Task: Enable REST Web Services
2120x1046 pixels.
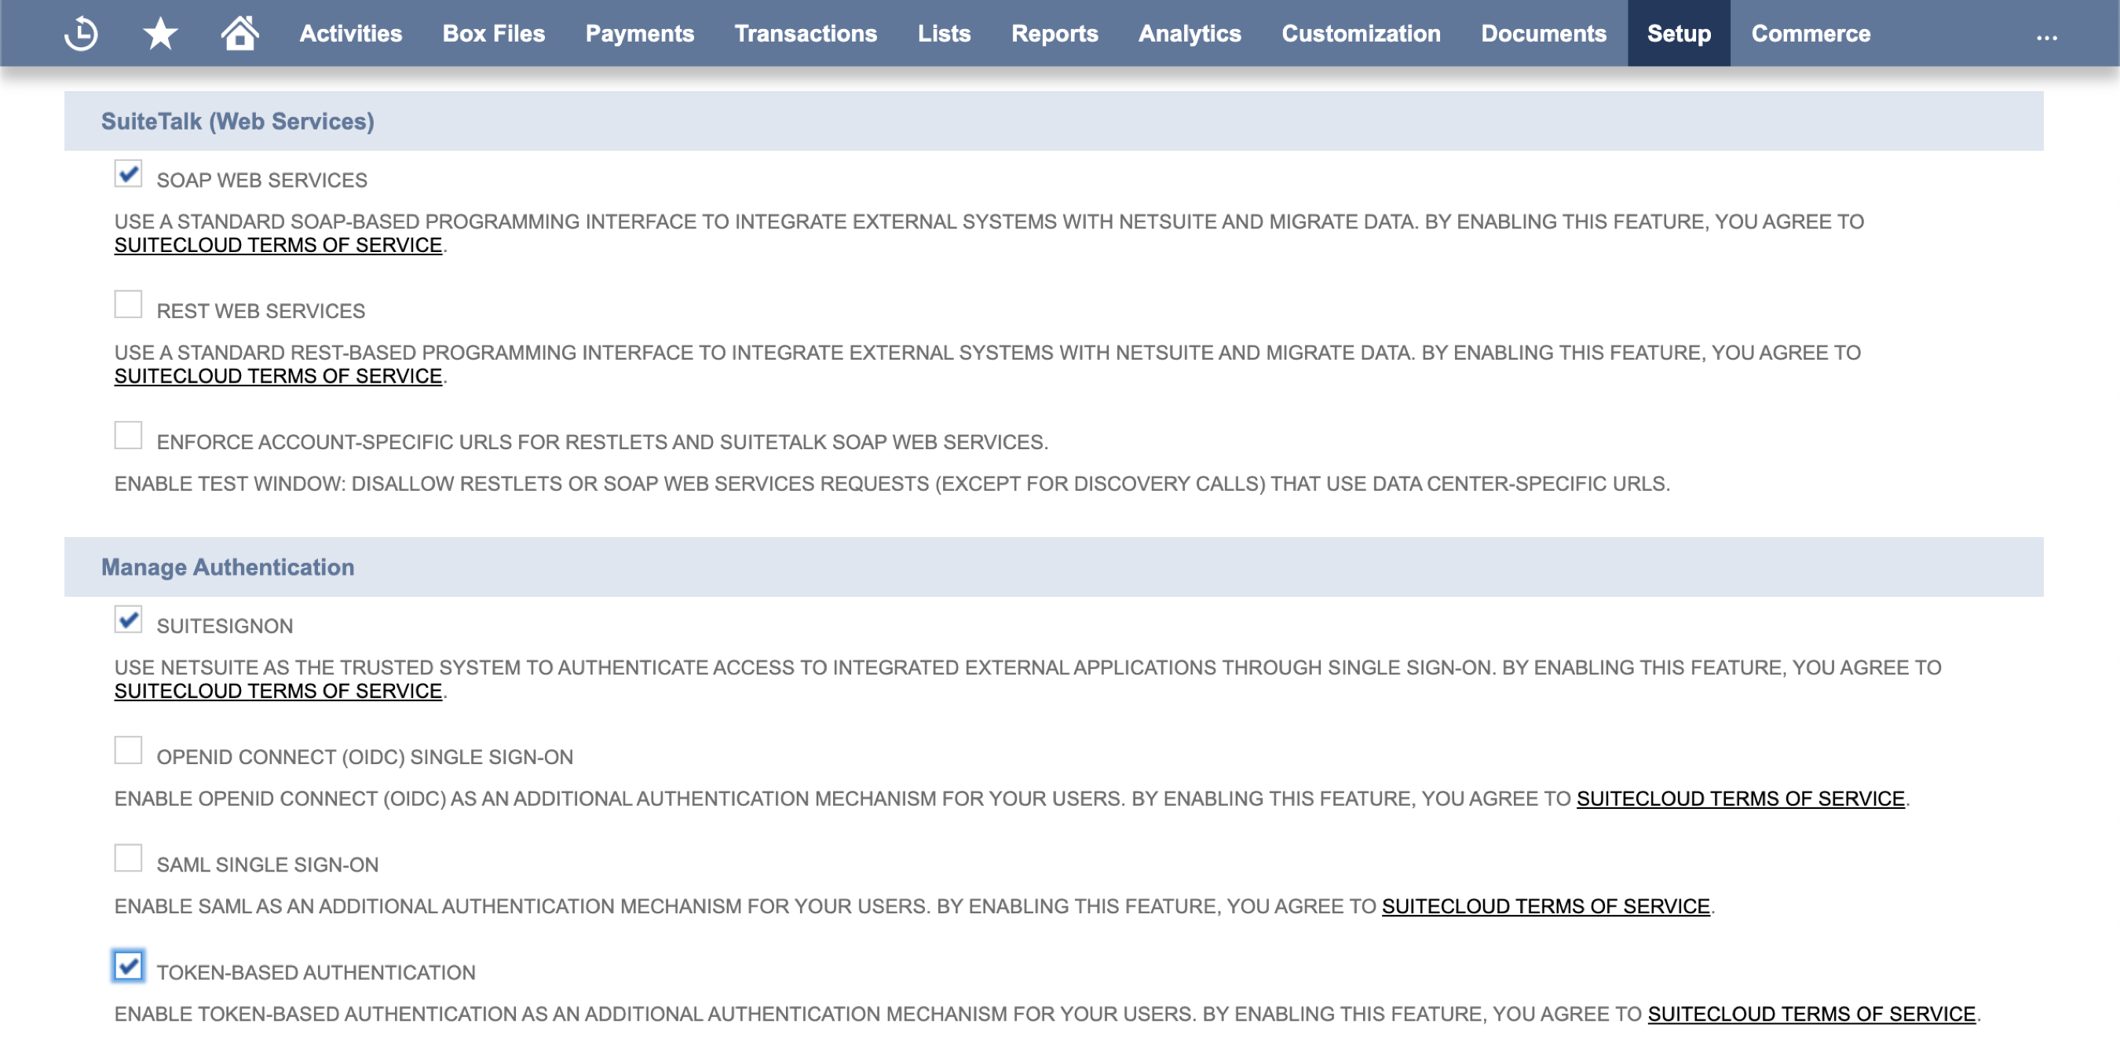Action: point(127,305)
